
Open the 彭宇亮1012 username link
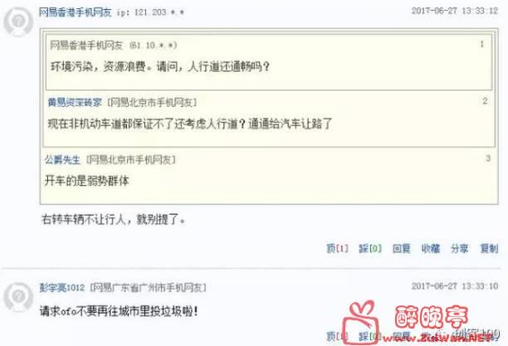[x=62, y=287]
